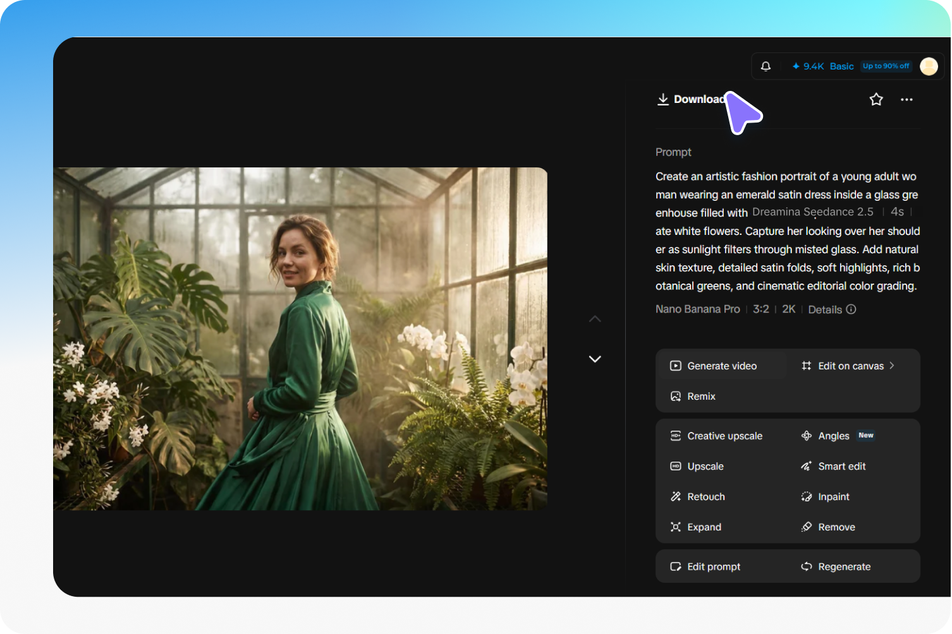Expand the Edit on canvas option
The height and width of the screenshot is (634, 952).
click(848, 366)
